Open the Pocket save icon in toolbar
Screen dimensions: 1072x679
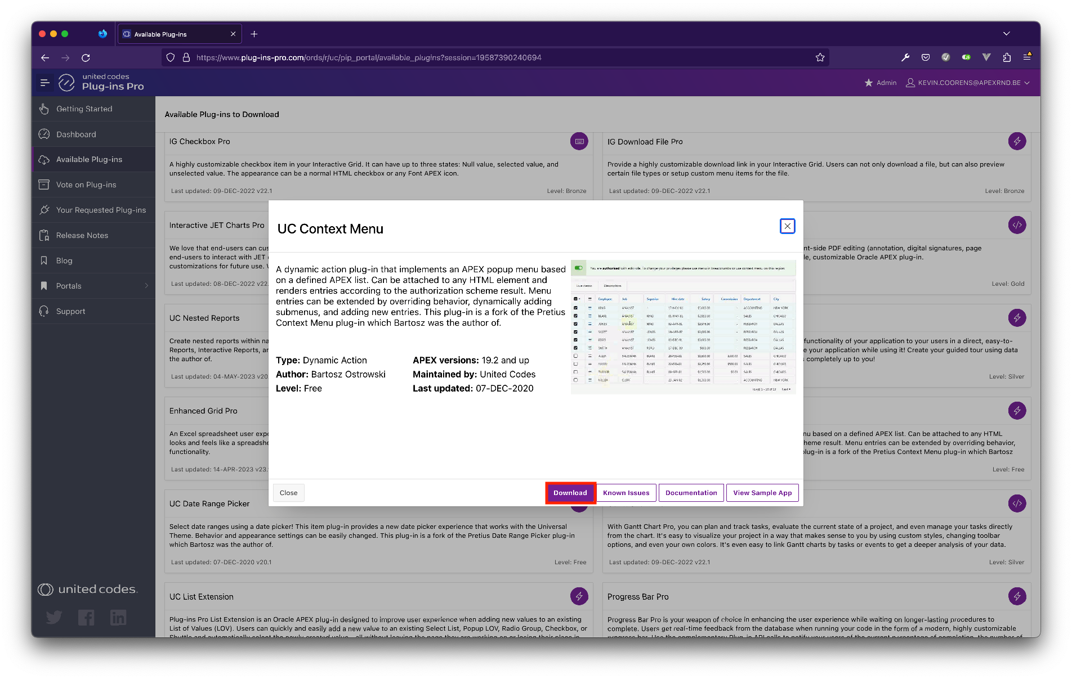point(926,57)
